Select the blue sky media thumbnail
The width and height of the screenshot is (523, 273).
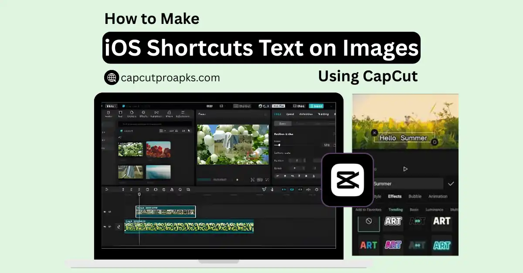point(158,172)
